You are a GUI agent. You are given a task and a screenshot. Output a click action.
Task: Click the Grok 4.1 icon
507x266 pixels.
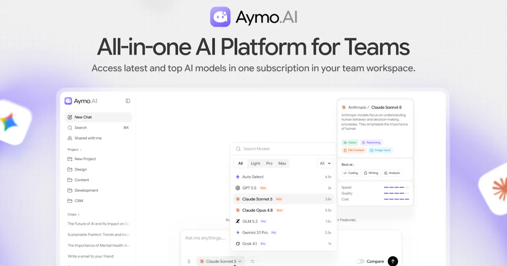coord(238,244)
